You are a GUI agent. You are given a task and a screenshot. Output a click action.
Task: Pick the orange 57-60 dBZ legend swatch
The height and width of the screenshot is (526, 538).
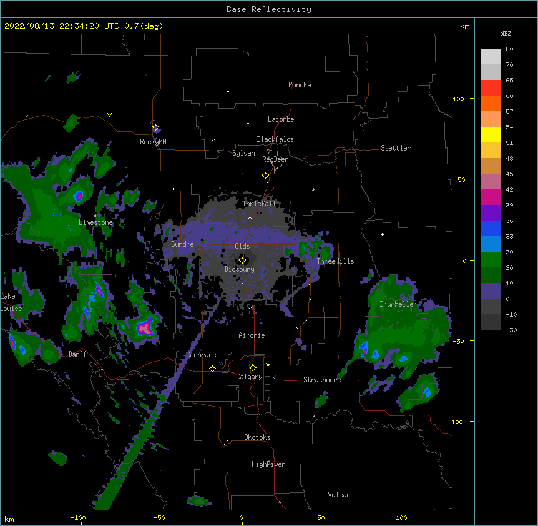click(x=491, y=103)
